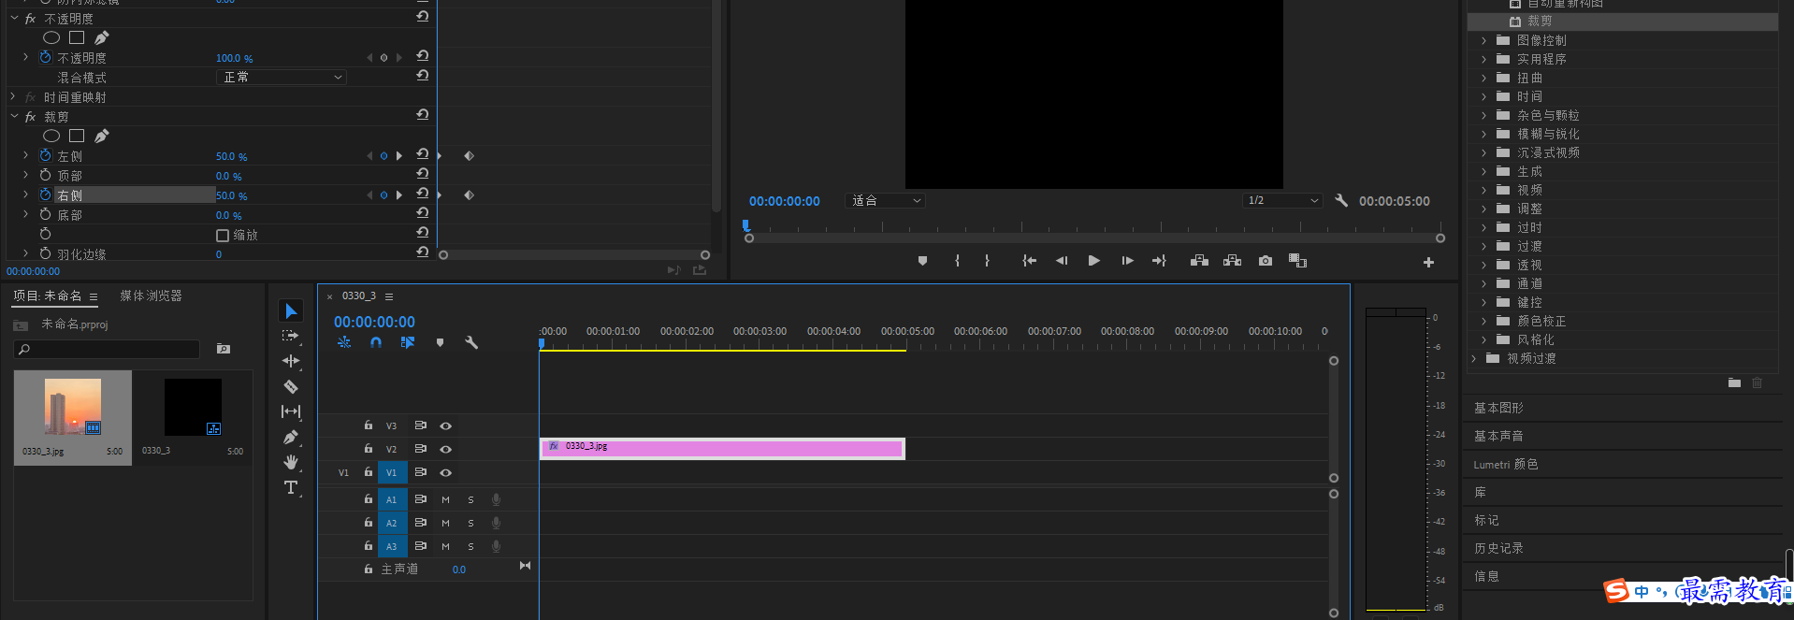The height and width of the screenshot is (620, 1794).
Task: Toggle linked selection in timeline
Action: tap(408, 343)
